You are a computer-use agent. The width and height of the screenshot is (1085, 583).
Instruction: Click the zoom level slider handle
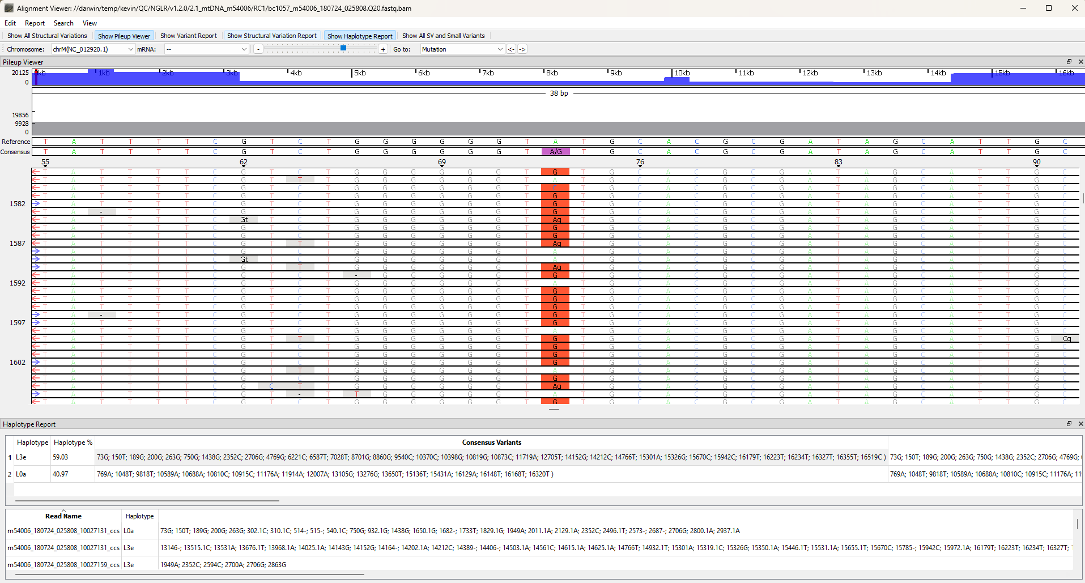pyautogui.click(x=343, y=49)
